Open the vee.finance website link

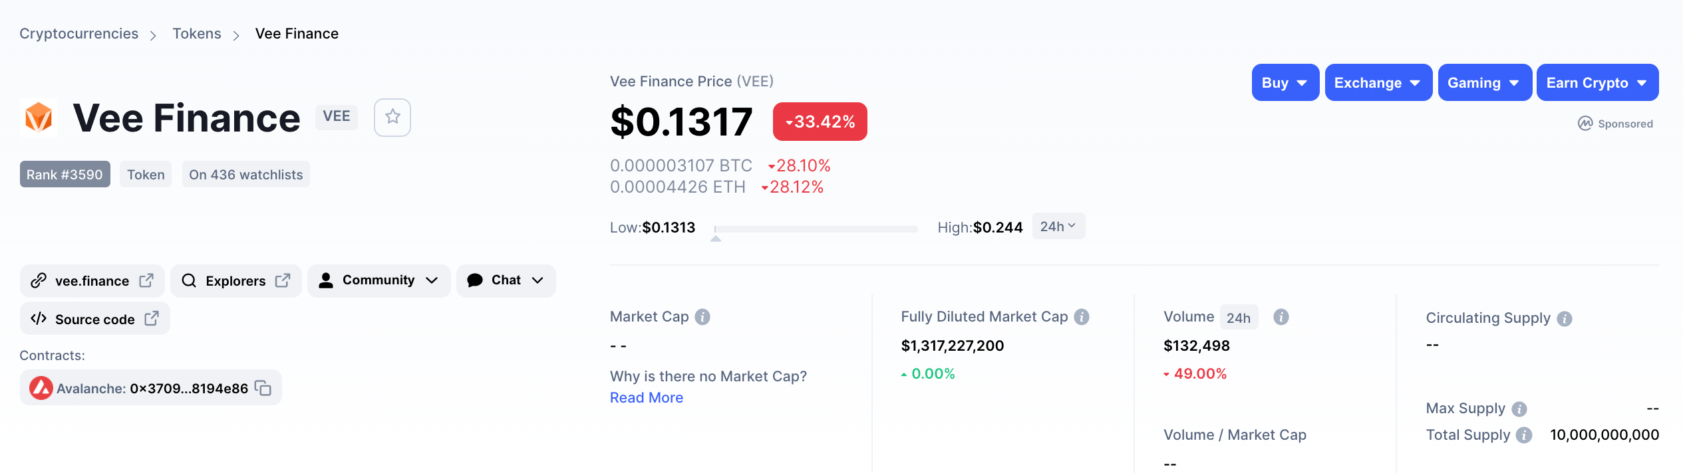[92, 281]
